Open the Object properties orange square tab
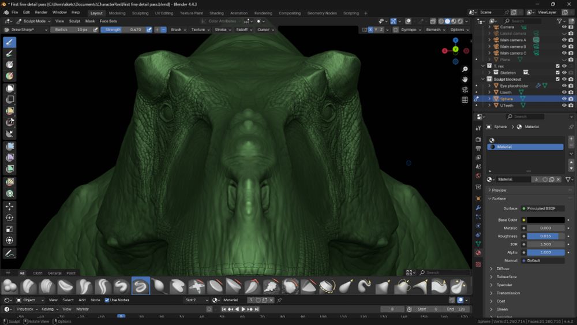Viewport: 577px width, 325px height. (478, 199)
